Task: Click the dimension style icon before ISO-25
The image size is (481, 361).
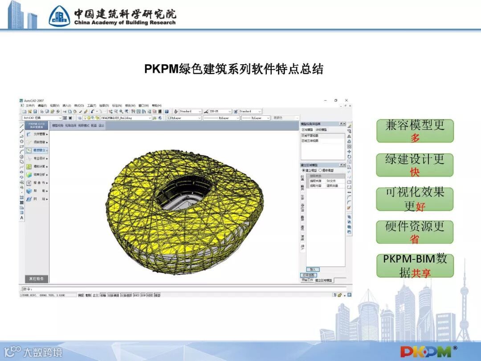Action: [x=206, y=111]
